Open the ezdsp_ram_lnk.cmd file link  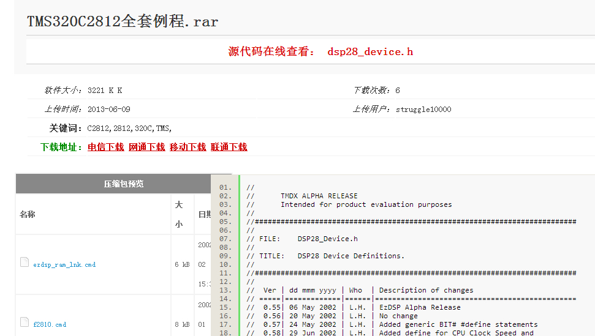click(64, 265)
